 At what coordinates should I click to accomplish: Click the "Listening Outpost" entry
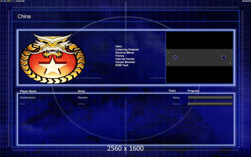[x=127, y=49]
